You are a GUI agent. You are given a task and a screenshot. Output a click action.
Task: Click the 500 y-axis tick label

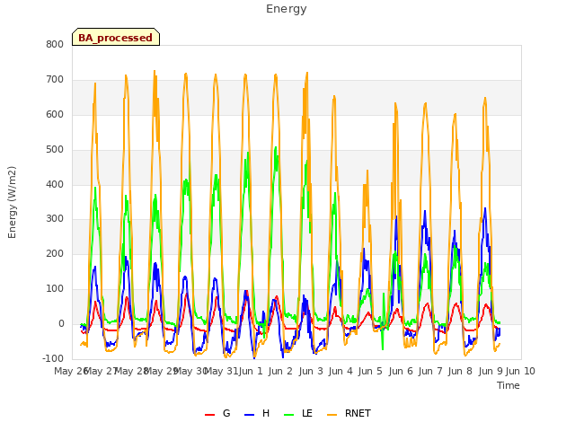pyautogui.click(x=55, y=149)
